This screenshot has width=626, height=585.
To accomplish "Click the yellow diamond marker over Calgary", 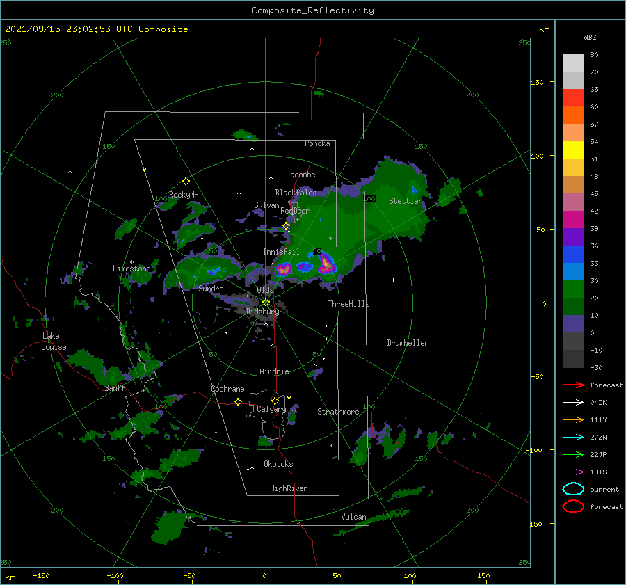I will [275, 401].
